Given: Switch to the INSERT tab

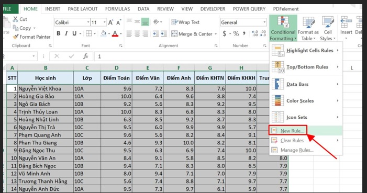Looking at the screenshot, I should click(53, 9).
